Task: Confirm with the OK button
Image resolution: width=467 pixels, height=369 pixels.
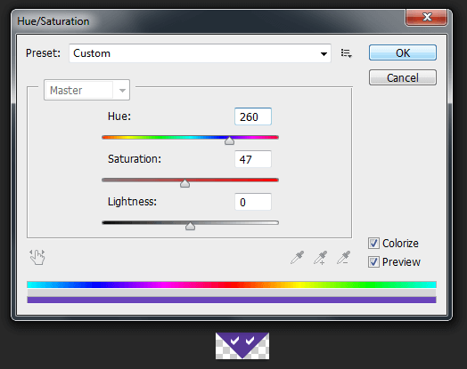Action: pyautogui.click(x=403, y=52)
